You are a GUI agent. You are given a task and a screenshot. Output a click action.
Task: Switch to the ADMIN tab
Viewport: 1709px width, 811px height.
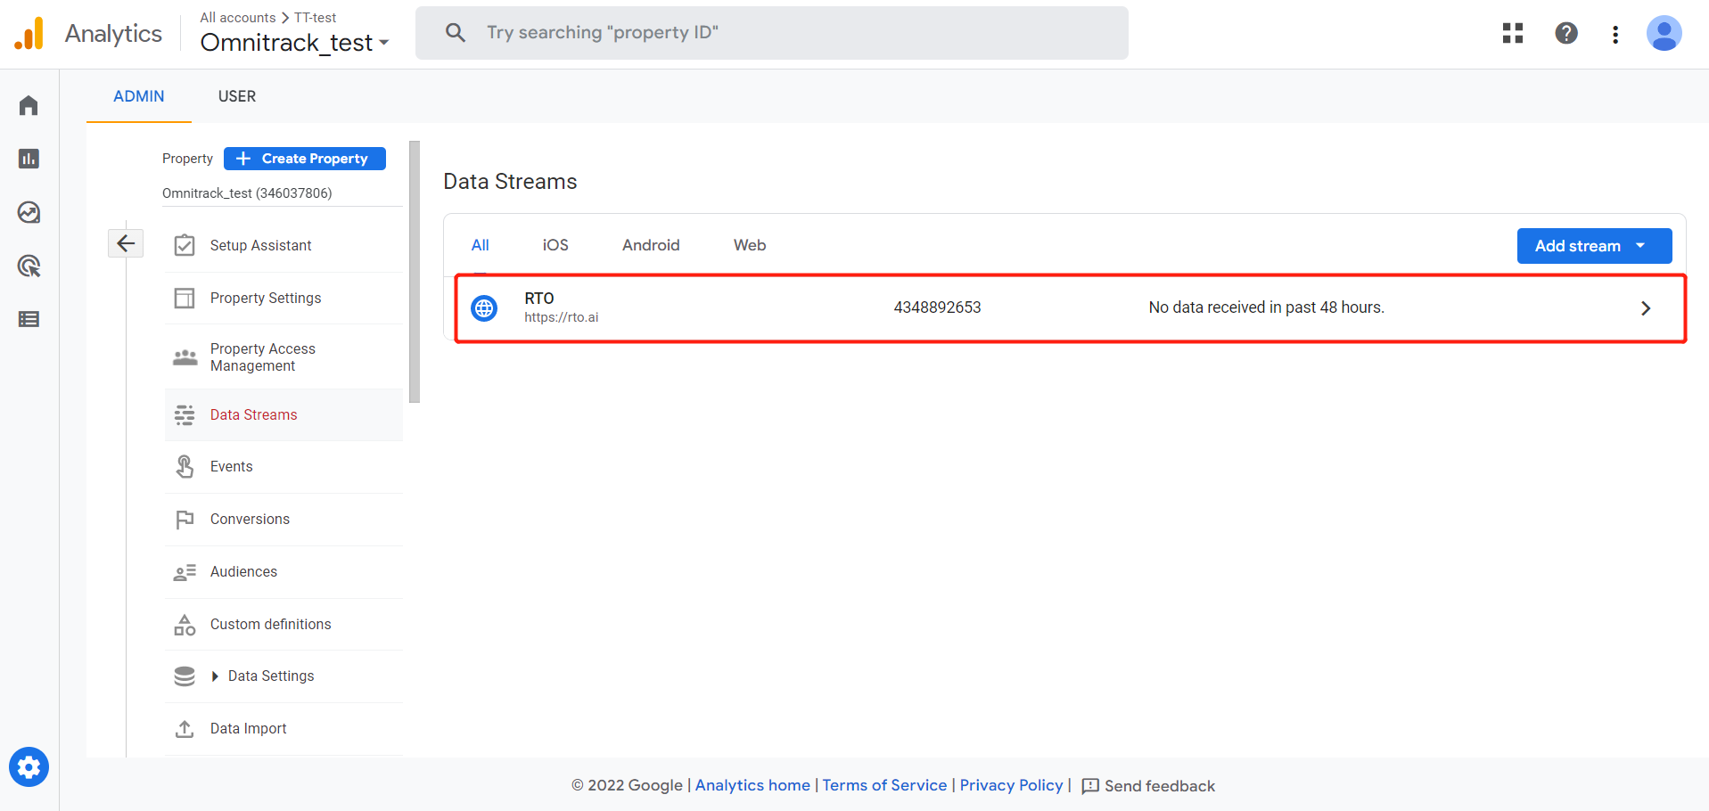coord(139,96)
